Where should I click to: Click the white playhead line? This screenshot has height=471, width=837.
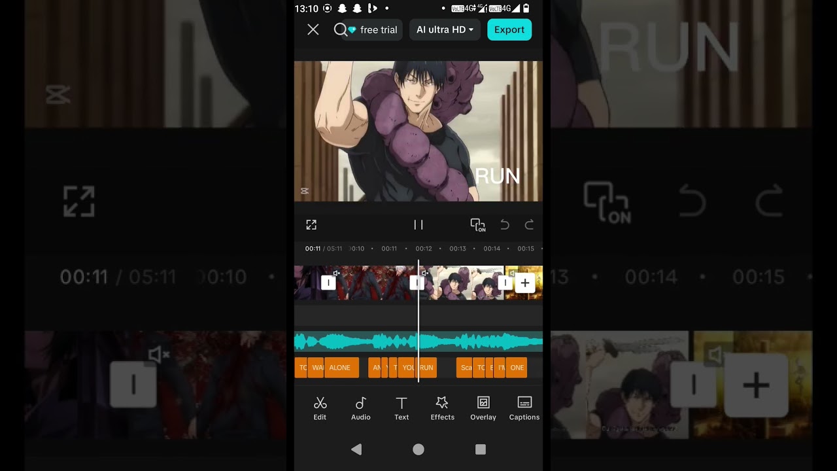click(x=418, y=321)
